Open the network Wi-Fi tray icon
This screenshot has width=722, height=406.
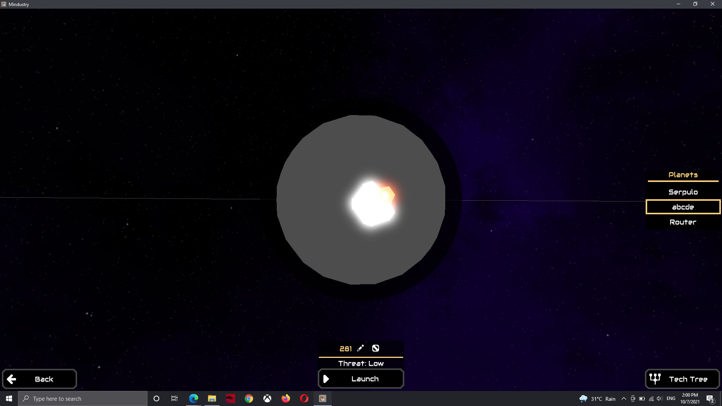[x=651, y=398]
